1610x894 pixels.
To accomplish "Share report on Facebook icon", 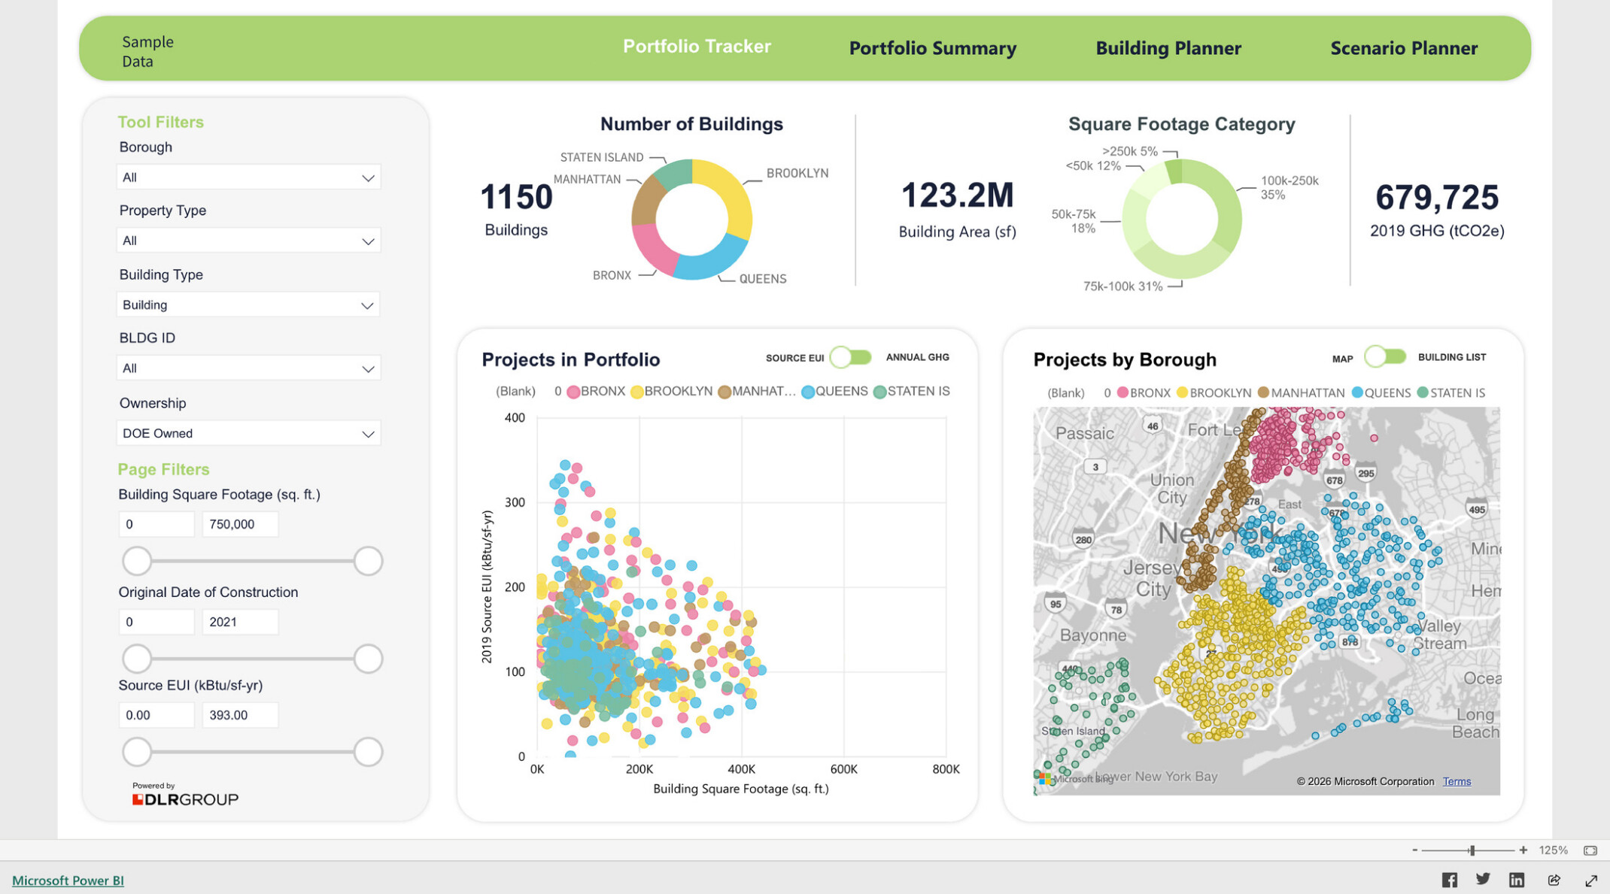I will coord(1449,880).
